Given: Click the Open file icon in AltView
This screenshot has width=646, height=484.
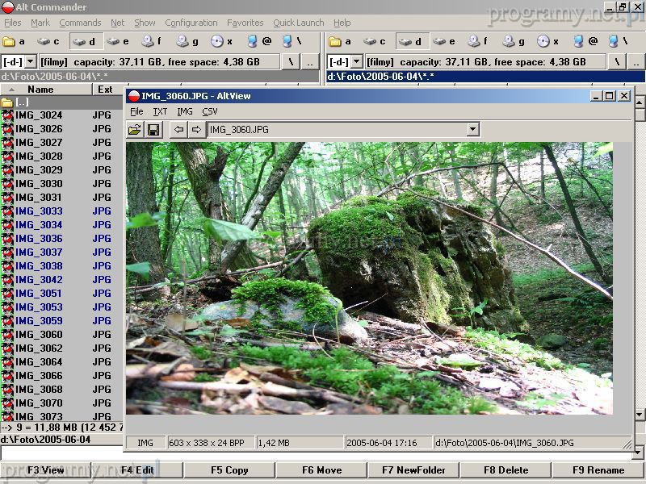Looking at the screenshot, I should click(135, 130).
